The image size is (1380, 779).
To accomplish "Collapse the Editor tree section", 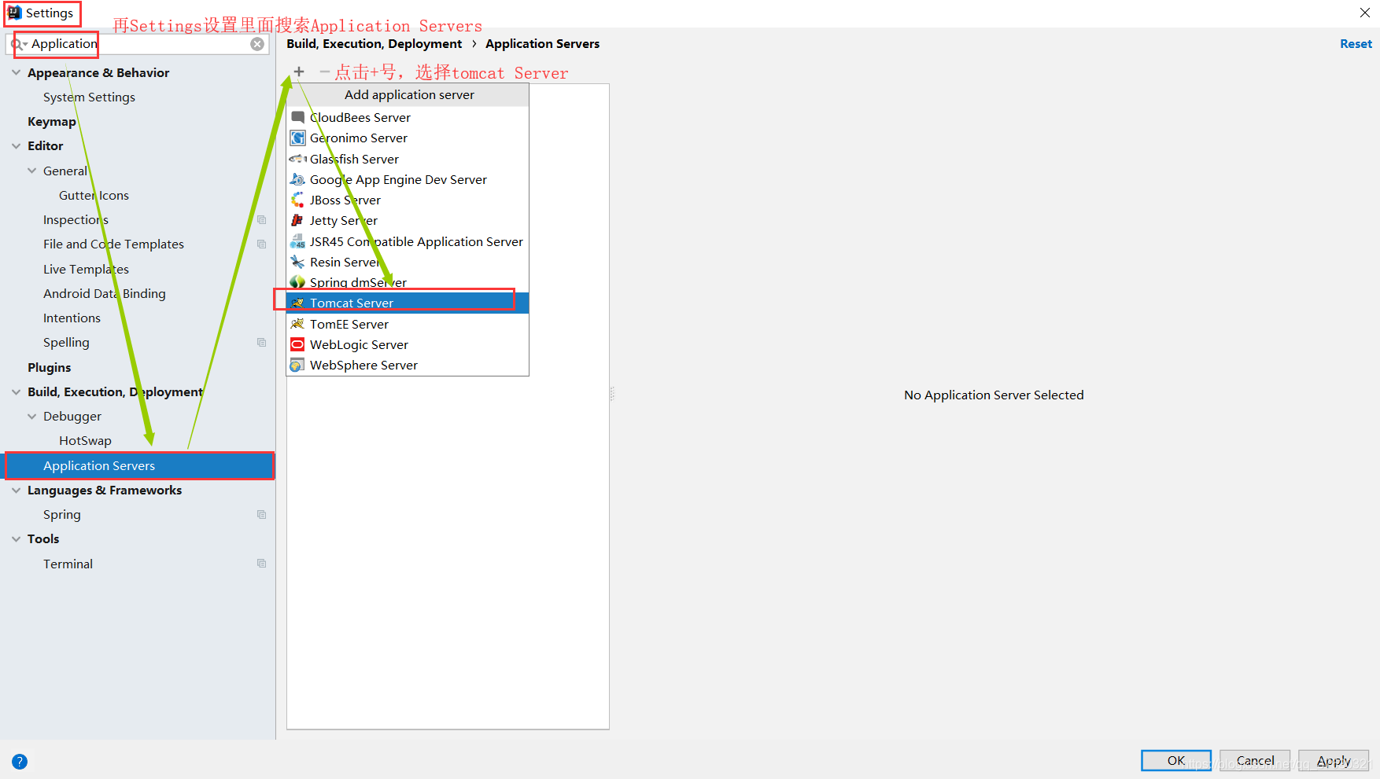I will click(17, 145).
